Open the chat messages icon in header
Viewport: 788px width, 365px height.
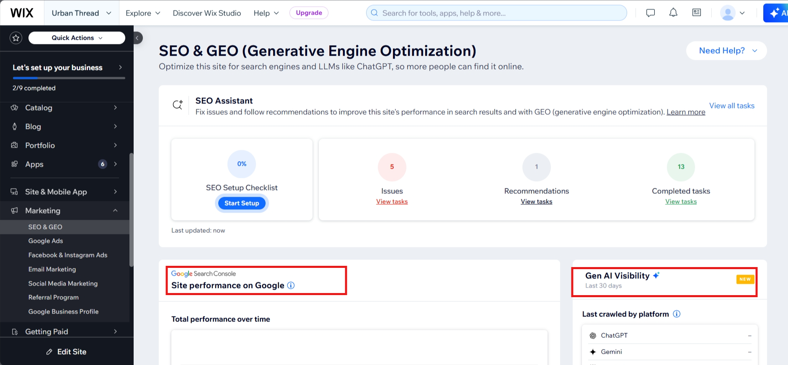(651, 13)
